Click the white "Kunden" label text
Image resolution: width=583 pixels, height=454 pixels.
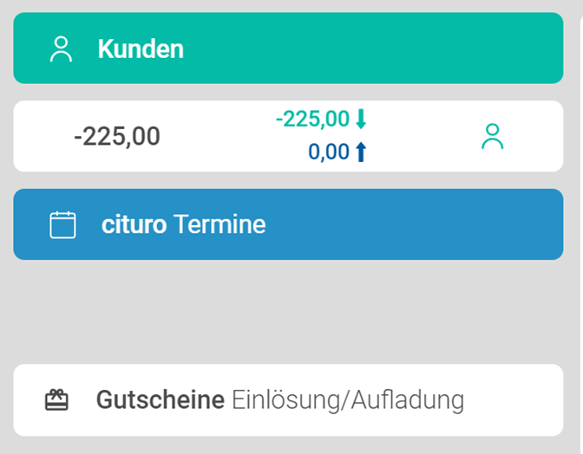click(x=141, y=49)
